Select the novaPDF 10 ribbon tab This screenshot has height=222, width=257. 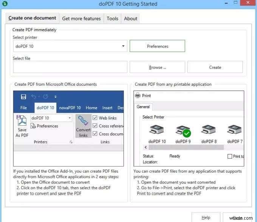point(70,108)
